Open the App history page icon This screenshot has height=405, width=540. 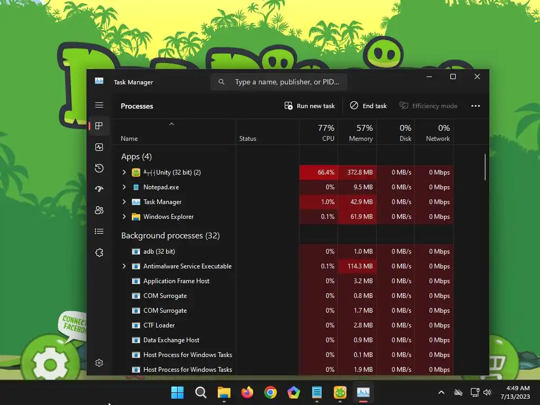click(99, 168)
